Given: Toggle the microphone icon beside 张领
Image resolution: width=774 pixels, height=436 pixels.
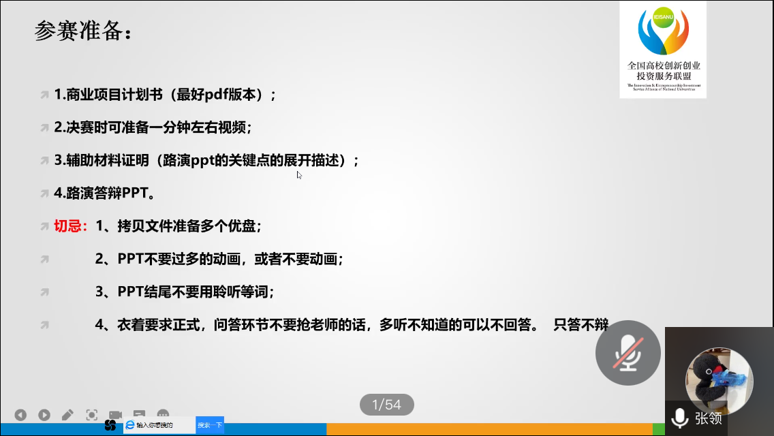Looking at the screenshot, I should pyautogui.click(x=679, y=418).
